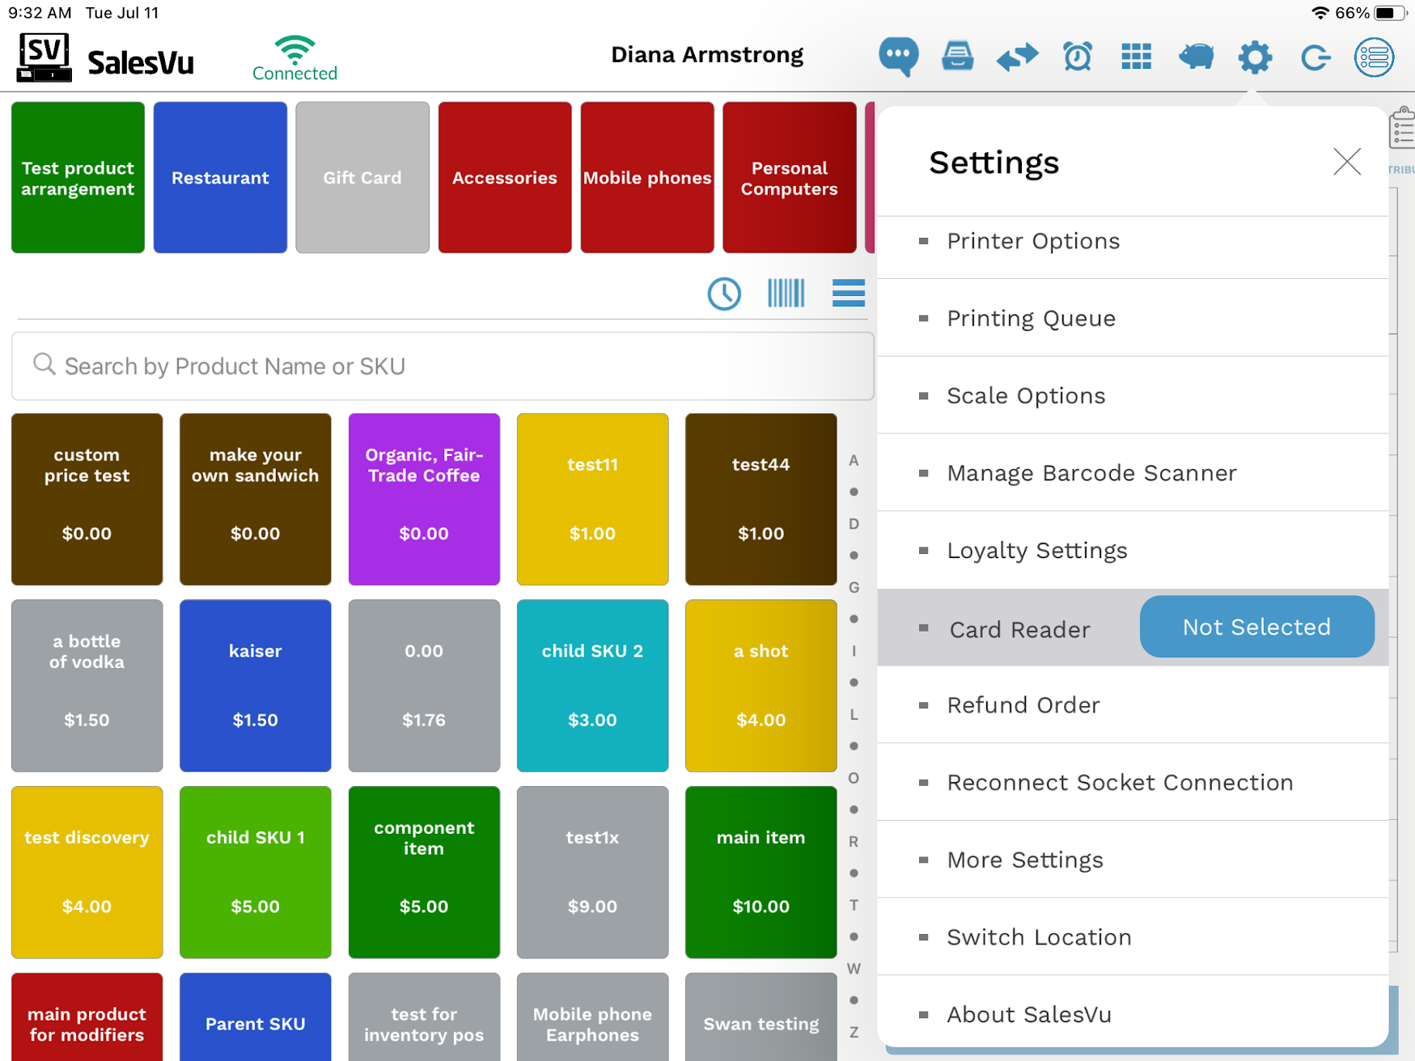The height and width of the screenshot is (1061, 1415).
Task: Open Loyalty Settings
Action: click(x=1133, y=550)
